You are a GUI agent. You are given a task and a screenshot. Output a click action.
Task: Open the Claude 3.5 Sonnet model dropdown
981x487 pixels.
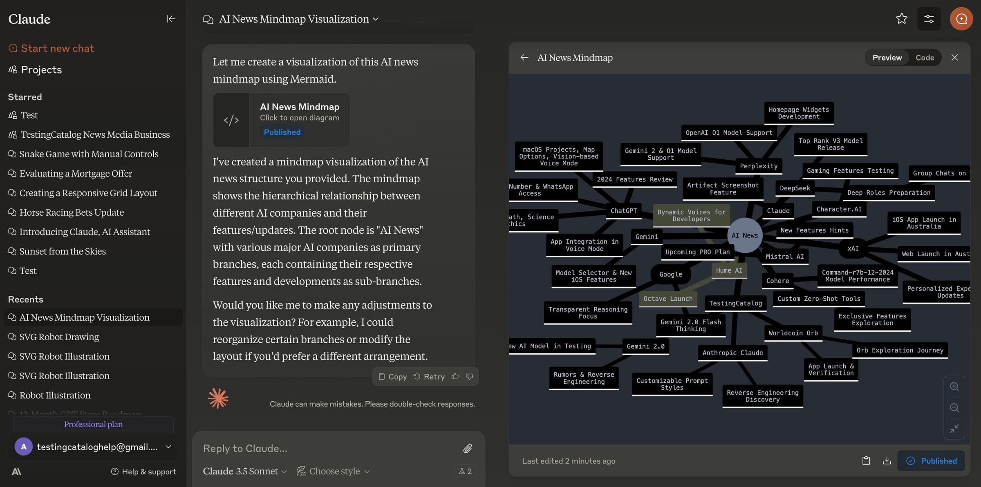pos(244,471)
